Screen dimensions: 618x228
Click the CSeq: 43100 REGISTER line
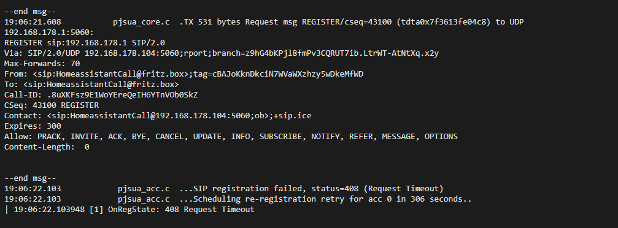(x=52, y=105)
